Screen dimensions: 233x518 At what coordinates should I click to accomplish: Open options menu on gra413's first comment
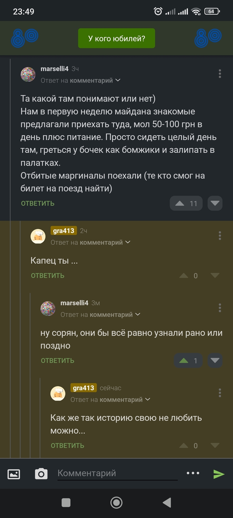[220, 236]
